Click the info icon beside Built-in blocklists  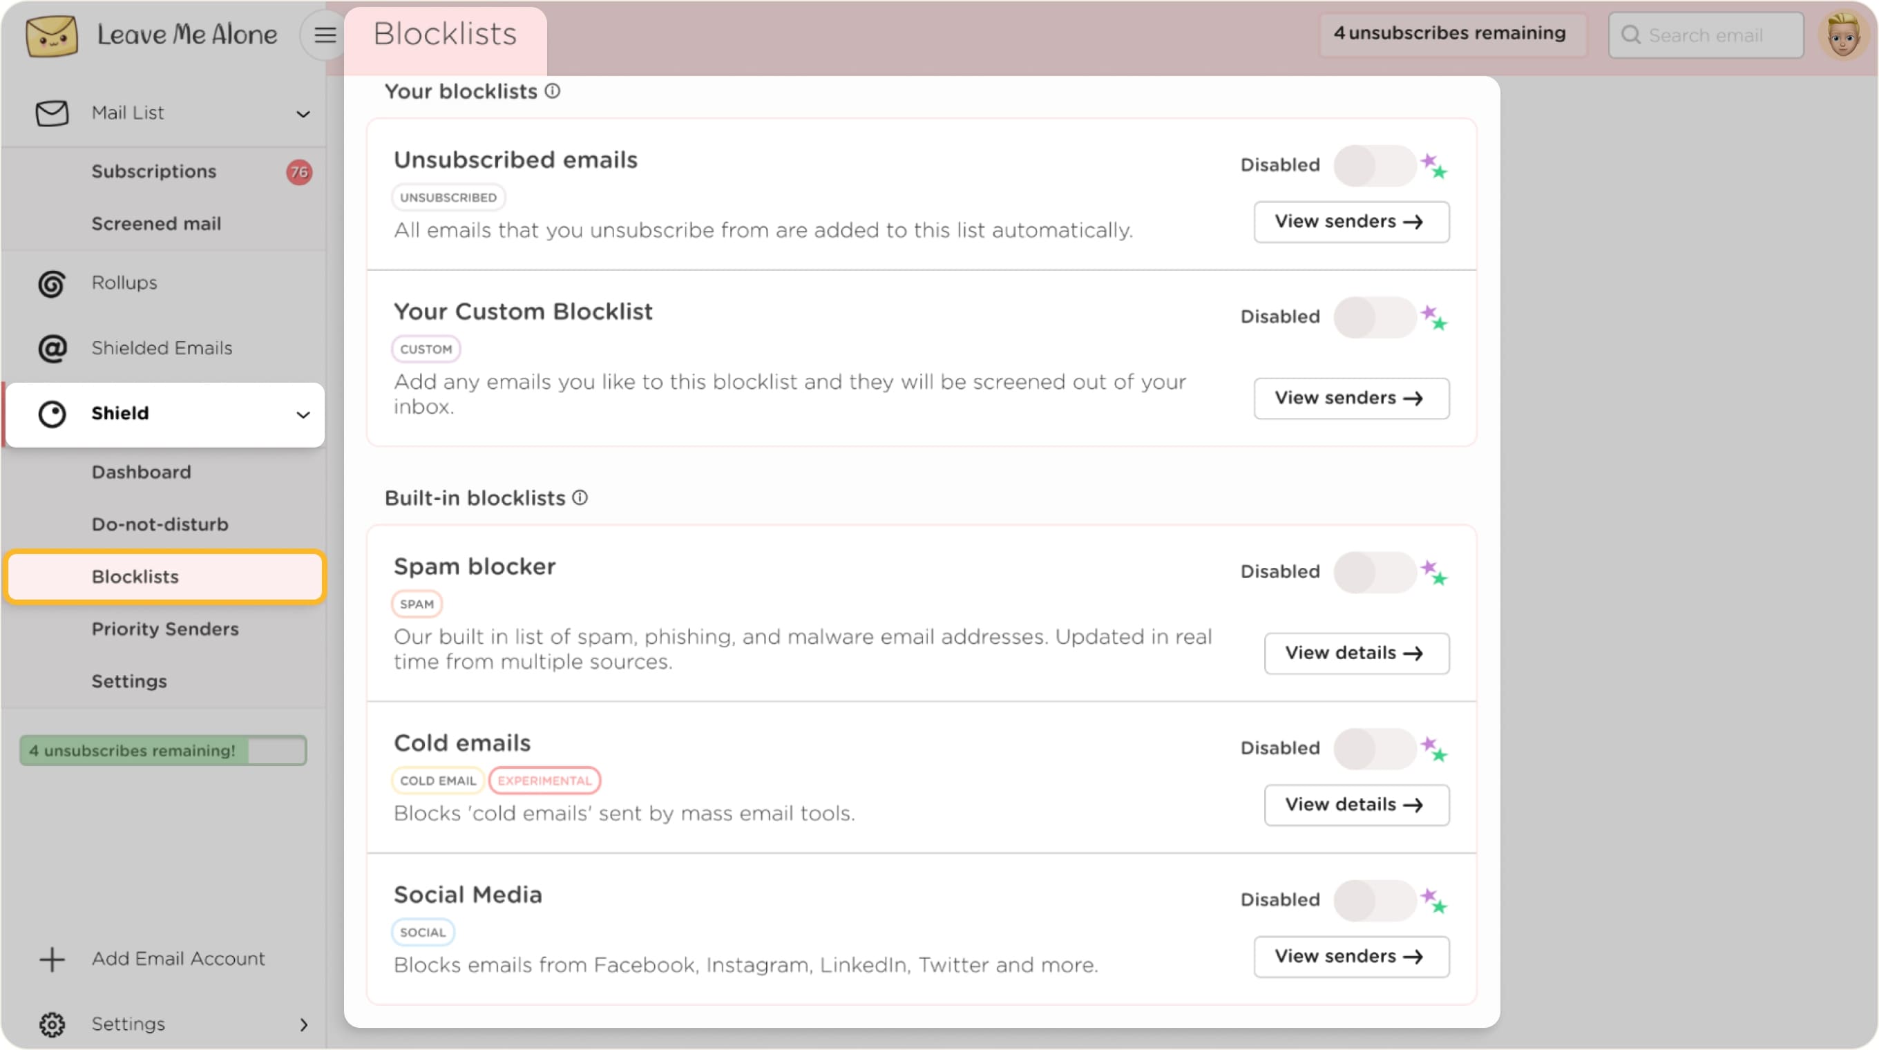pyautogui.click(x=579, y=497)
